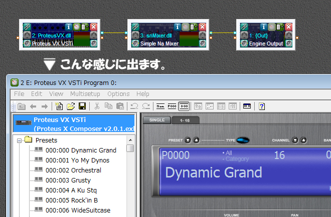Click the Undo toolbar icon
This screenshot has height=217, width=331.
click(134, 106)
